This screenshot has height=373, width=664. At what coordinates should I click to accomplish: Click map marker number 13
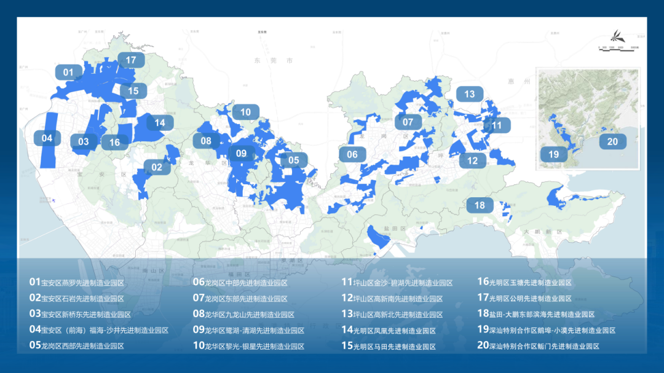(470, 94)
